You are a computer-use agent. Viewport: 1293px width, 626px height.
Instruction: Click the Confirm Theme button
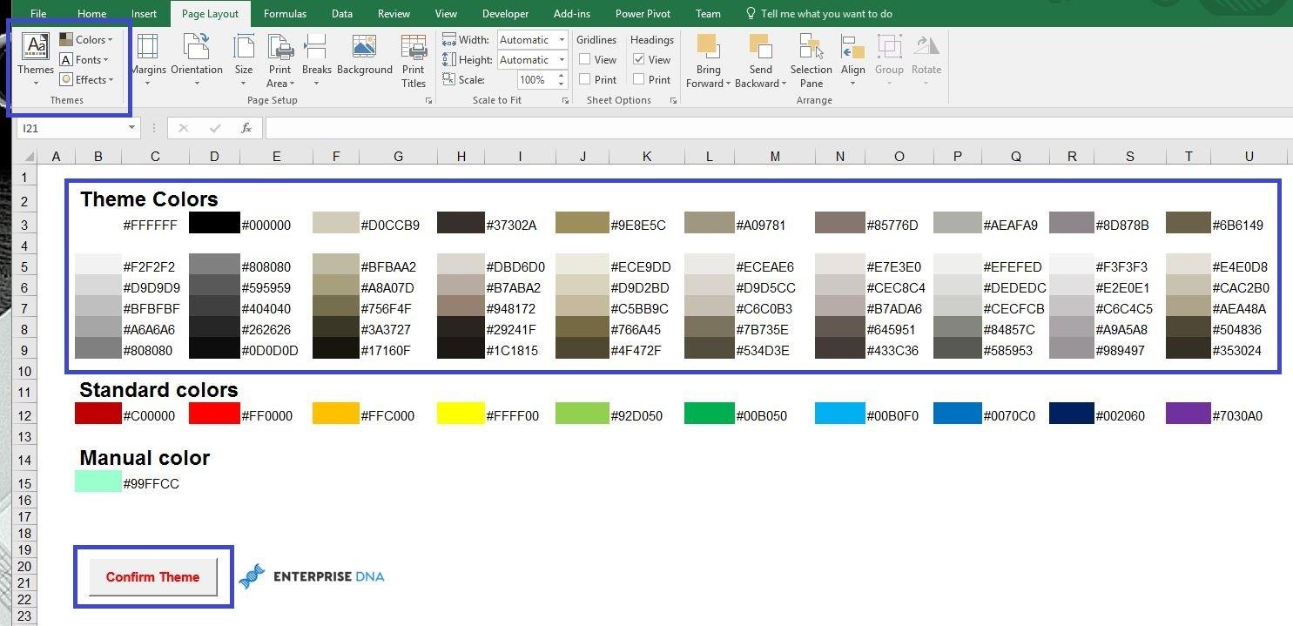pyautogui.click(x=153, y=577)
